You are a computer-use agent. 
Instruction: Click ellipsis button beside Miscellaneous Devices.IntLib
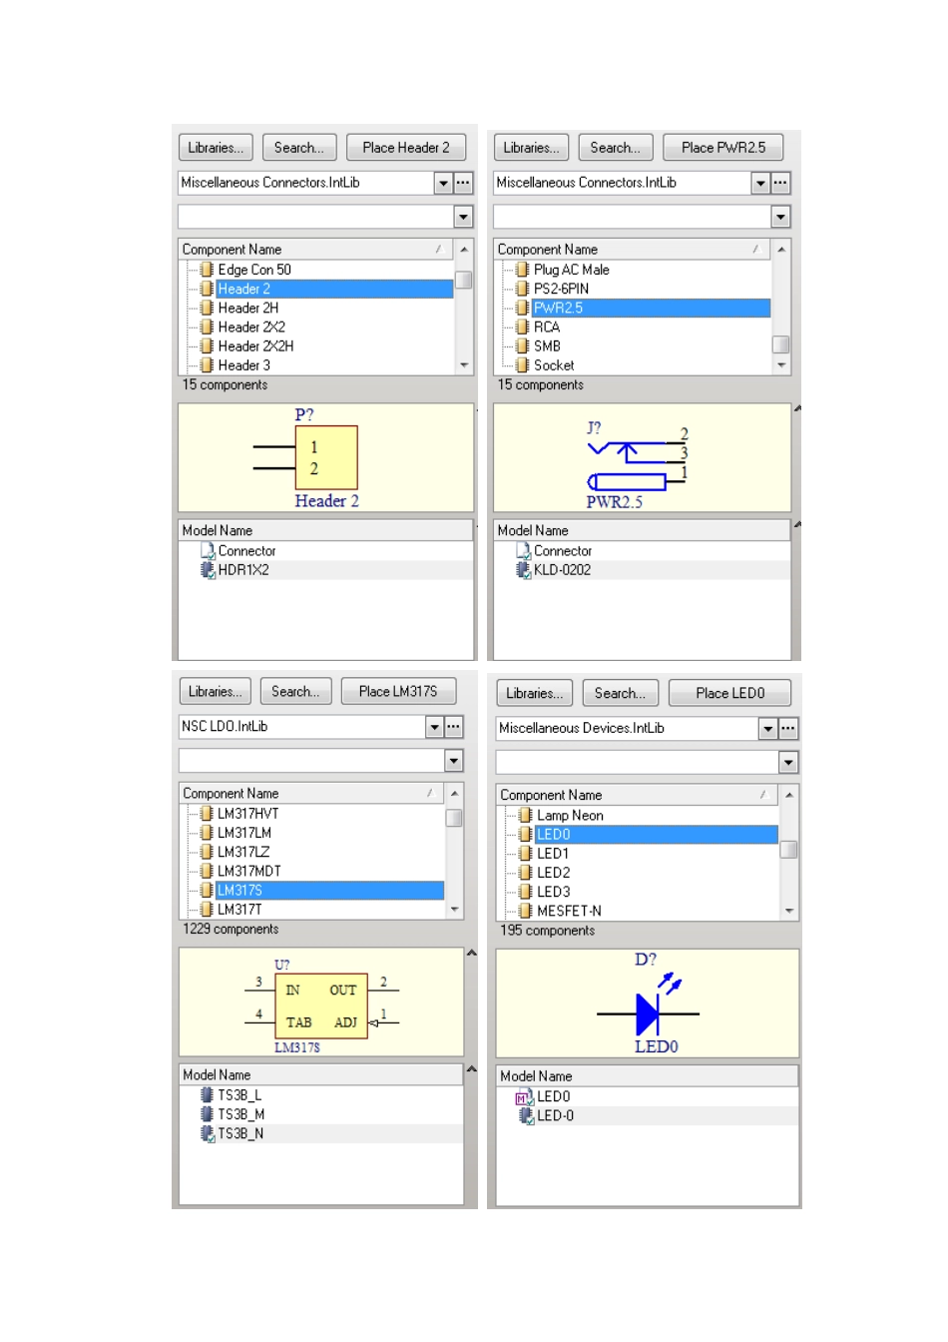point(788,729)
